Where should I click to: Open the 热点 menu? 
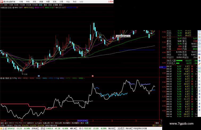(75, 2)
